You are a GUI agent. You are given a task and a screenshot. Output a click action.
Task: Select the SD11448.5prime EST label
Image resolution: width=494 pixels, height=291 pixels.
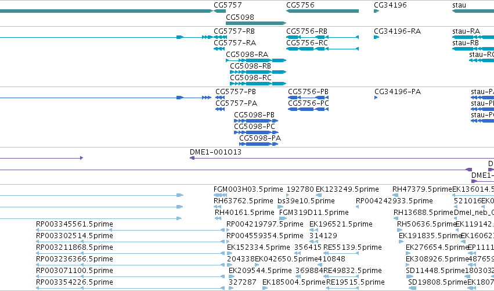click(x=435, y=271)
